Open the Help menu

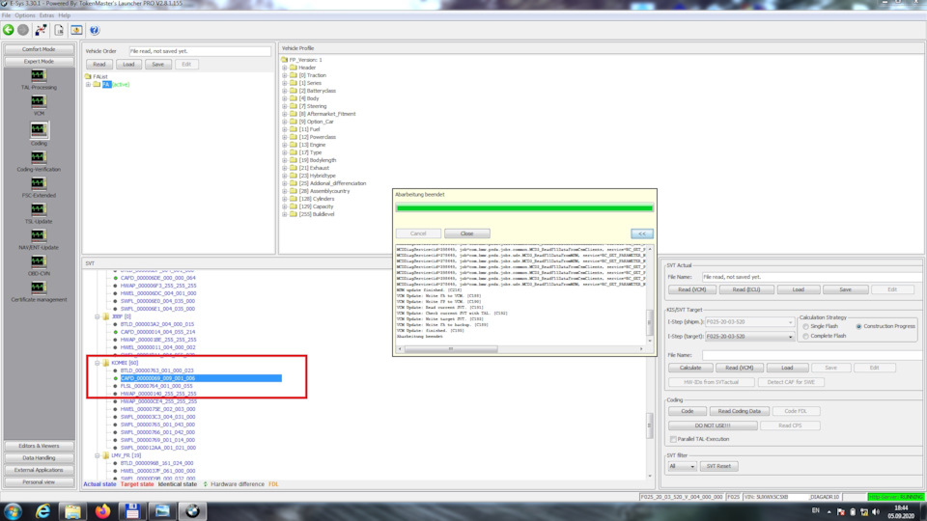click(65, 15)
